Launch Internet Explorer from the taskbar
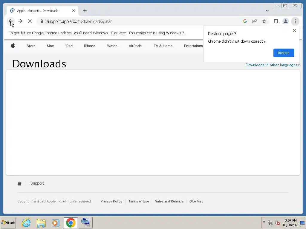The width and height of the screenshot is (306, 229). [26, 222]
